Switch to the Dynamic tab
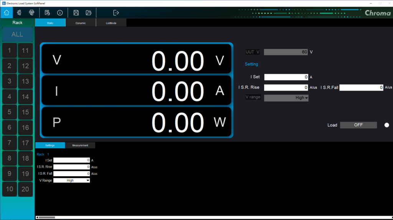Image resolution: width=393 pixels, height=220 pixels. click(81, 23)
